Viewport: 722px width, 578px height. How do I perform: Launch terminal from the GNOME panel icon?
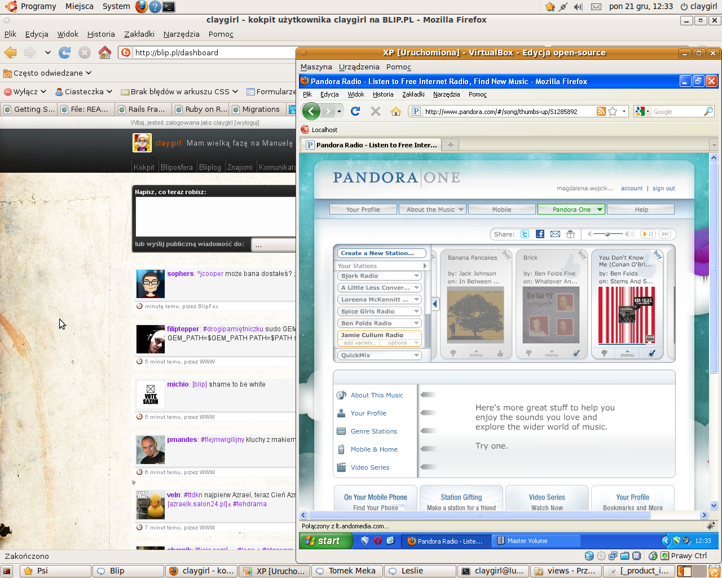[168, 7]
